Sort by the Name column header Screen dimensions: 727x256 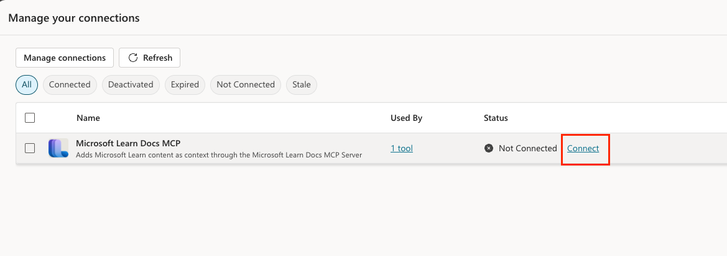coord(88,118)
